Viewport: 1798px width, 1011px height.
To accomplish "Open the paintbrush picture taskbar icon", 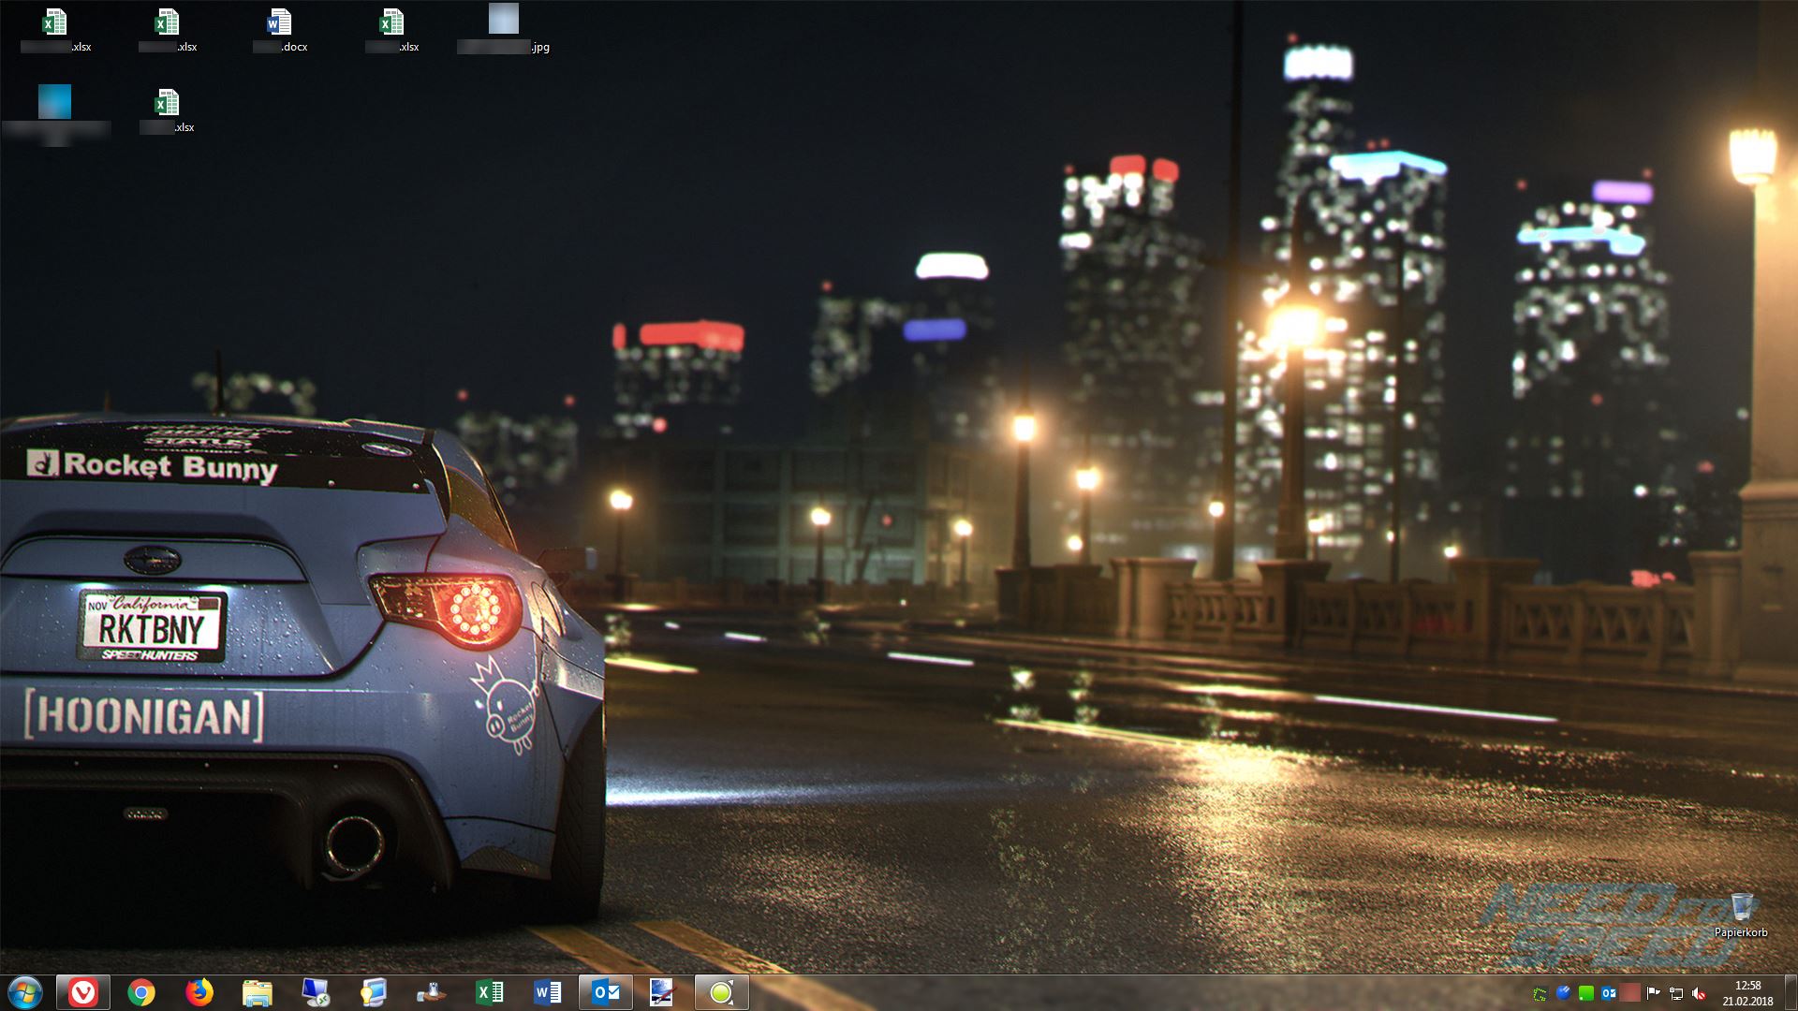I will 662,992.
